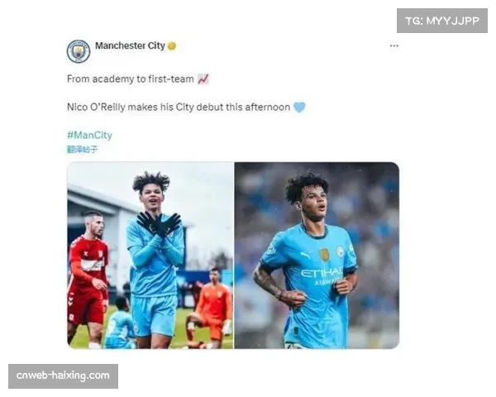Click the cnweb-haixing.com watermark
The height and width of the screenshot is (397, 496).
click(x=63, y=375)
